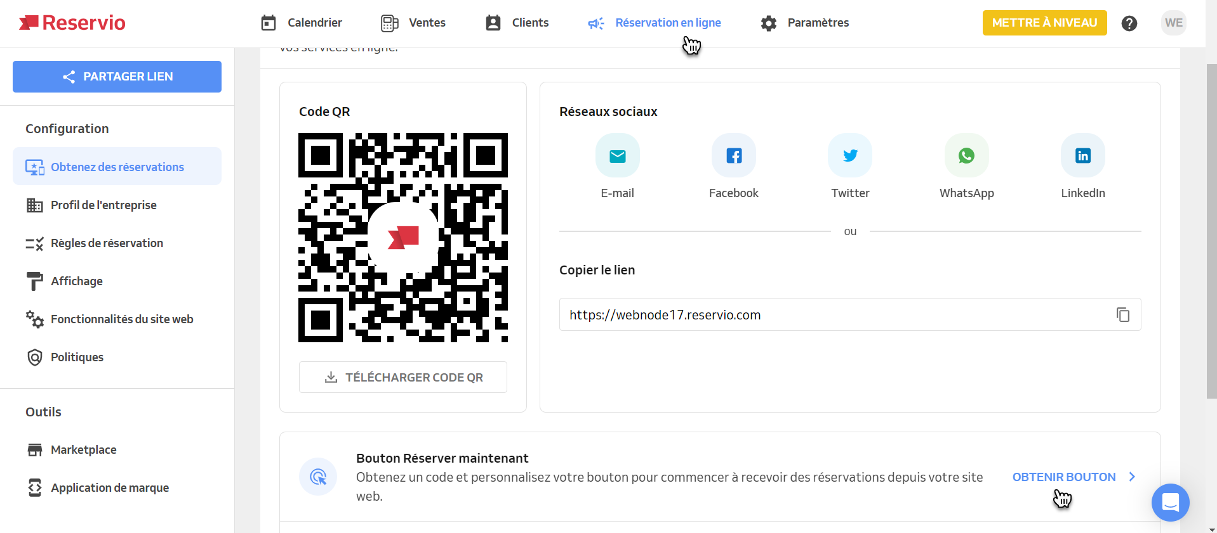1217x533 pixels.
Task: Click the Application de marque code icon
Action: coord(34,487)
